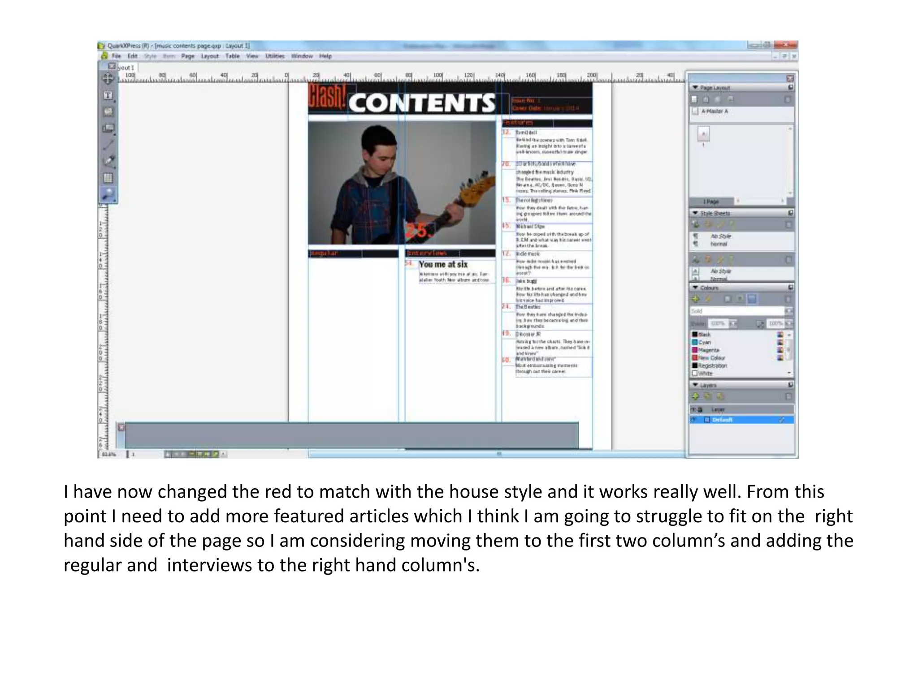Image resolution: width=918 pixels, height=688 pixels.
Task: Toggle visibility eye of Default layer
Action: pos(693,420)
